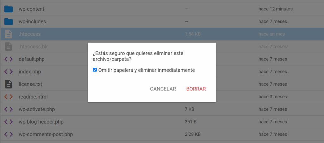
Task: Click the omit trash option label text
Action: click(x=146, y=70)
